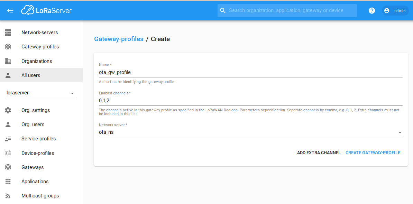
Task: Collapse the sidebar with the arrow icon
Action: coord(10,10)
